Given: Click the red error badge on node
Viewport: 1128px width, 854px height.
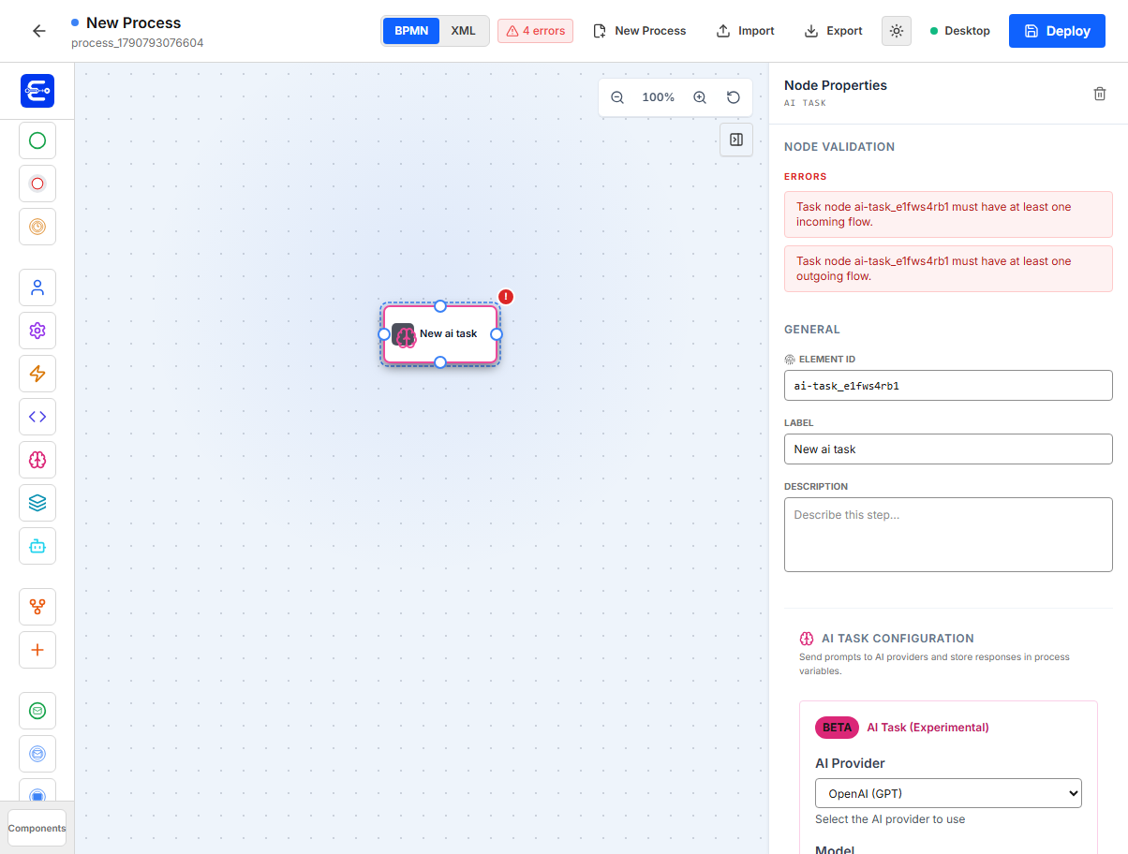Looking at the screenshot, I should (506, 297).
